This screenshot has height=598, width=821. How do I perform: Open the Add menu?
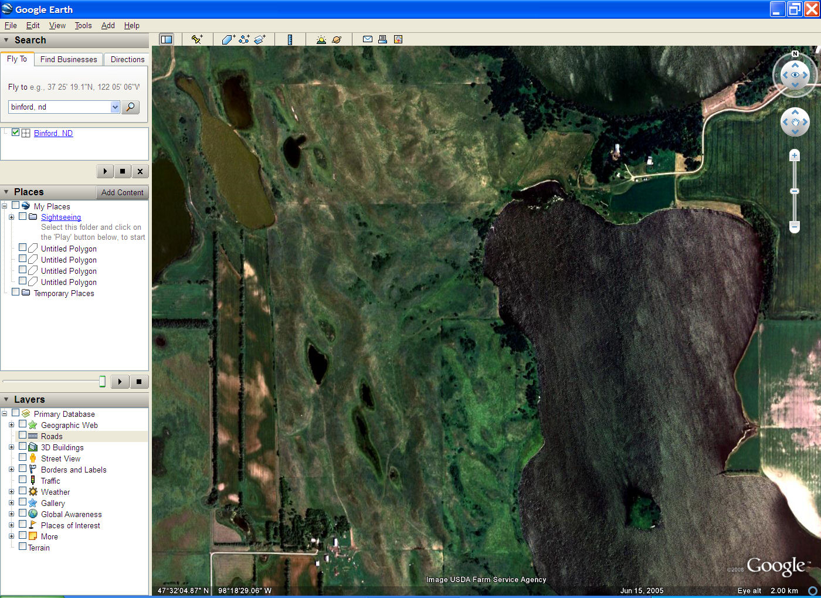[108, 25]
